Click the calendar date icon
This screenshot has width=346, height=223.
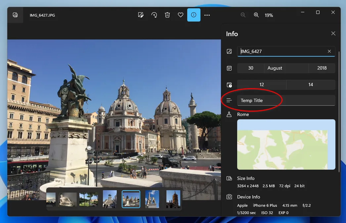[229, 68]
